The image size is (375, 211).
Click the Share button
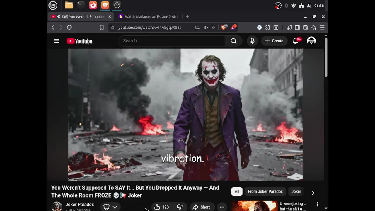(202, 207)
